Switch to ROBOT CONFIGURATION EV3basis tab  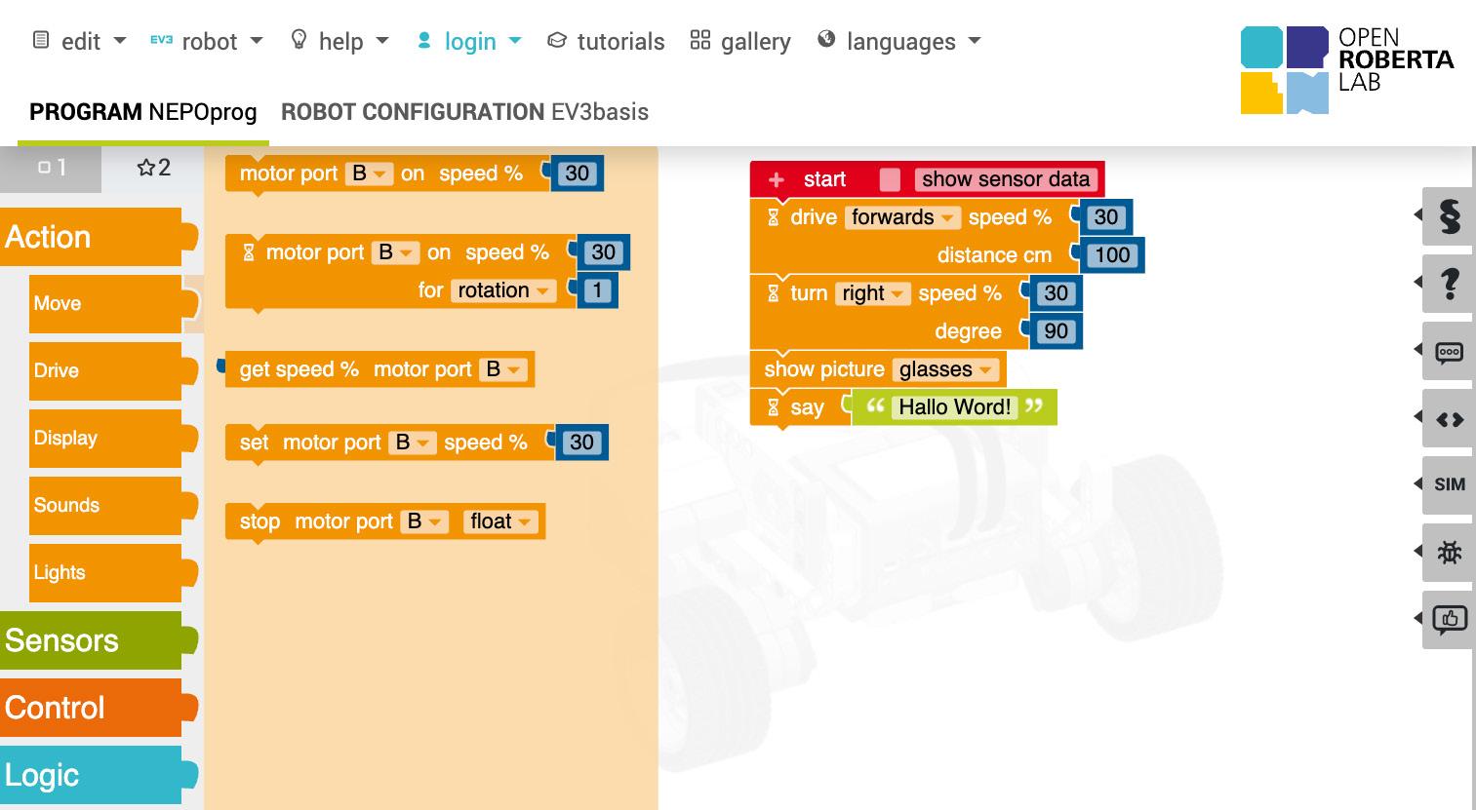click(x=464, y=112)
